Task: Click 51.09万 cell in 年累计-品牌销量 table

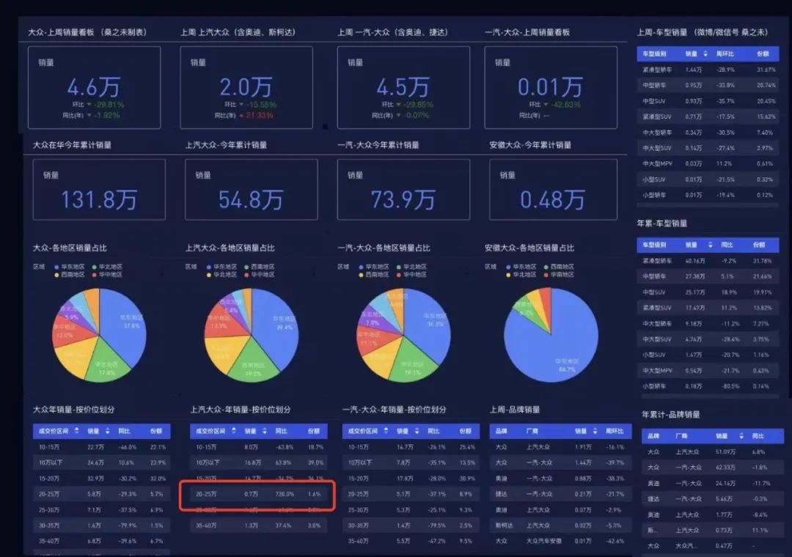Action: (x=725, y=452)
